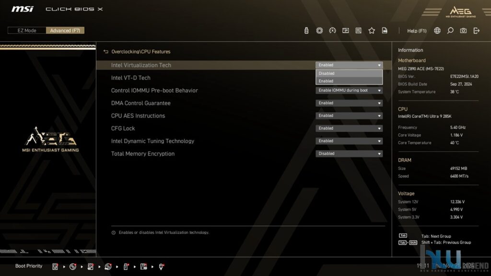Click the back arrow beside Overclocking\CPU Features
This screenshot has width=491, height=276.
(106, 52)
